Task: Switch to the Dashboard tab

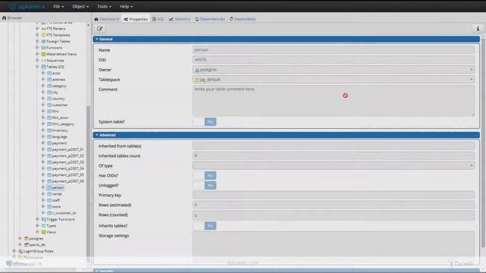Action: pos(107,19)
